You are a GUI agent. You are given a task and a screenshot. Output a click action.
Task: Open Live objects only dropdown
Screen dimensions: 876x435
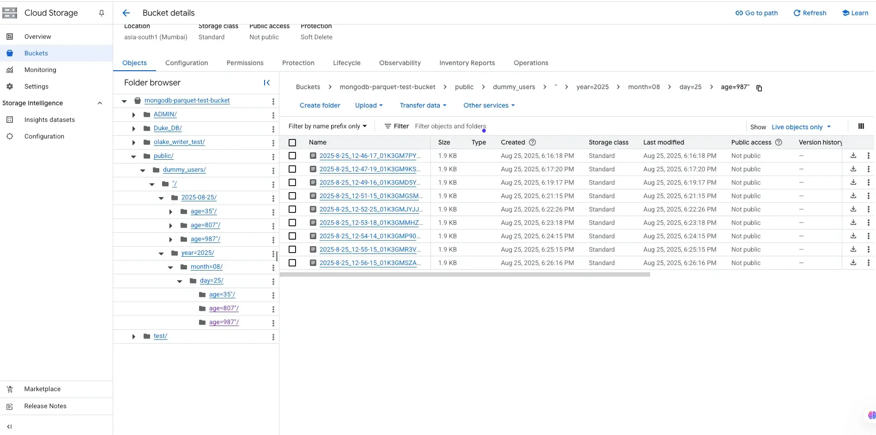pyautogui.click(x=801, y=127)
